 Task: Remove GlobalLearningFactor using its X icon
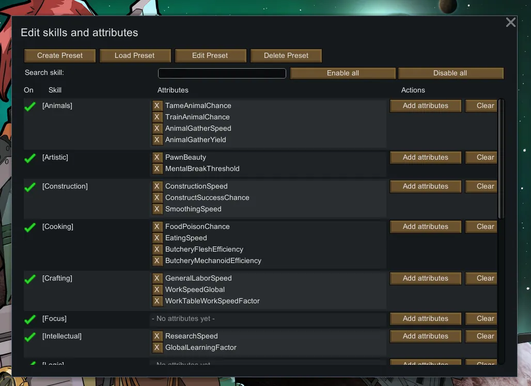pos(158,347)
